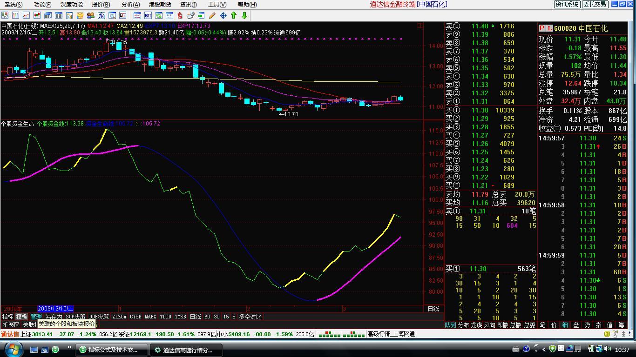Click 指标 at chart bottom bar

(8, 317)
